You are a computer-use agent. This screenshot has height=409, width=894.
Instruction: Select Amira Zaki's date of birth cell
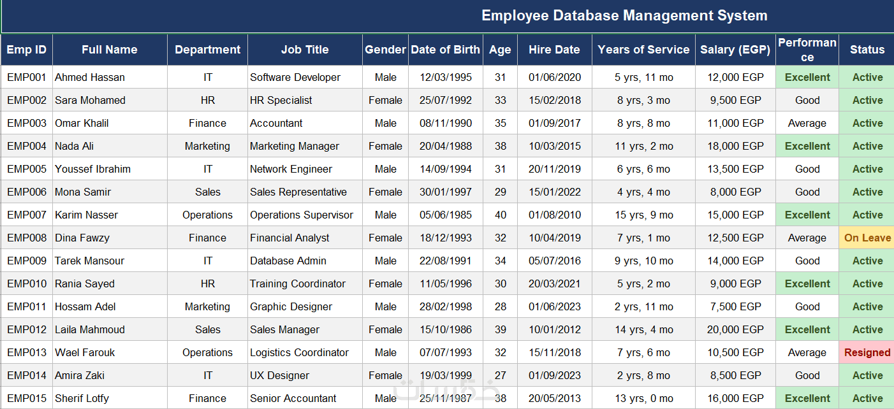click(446, 375)
